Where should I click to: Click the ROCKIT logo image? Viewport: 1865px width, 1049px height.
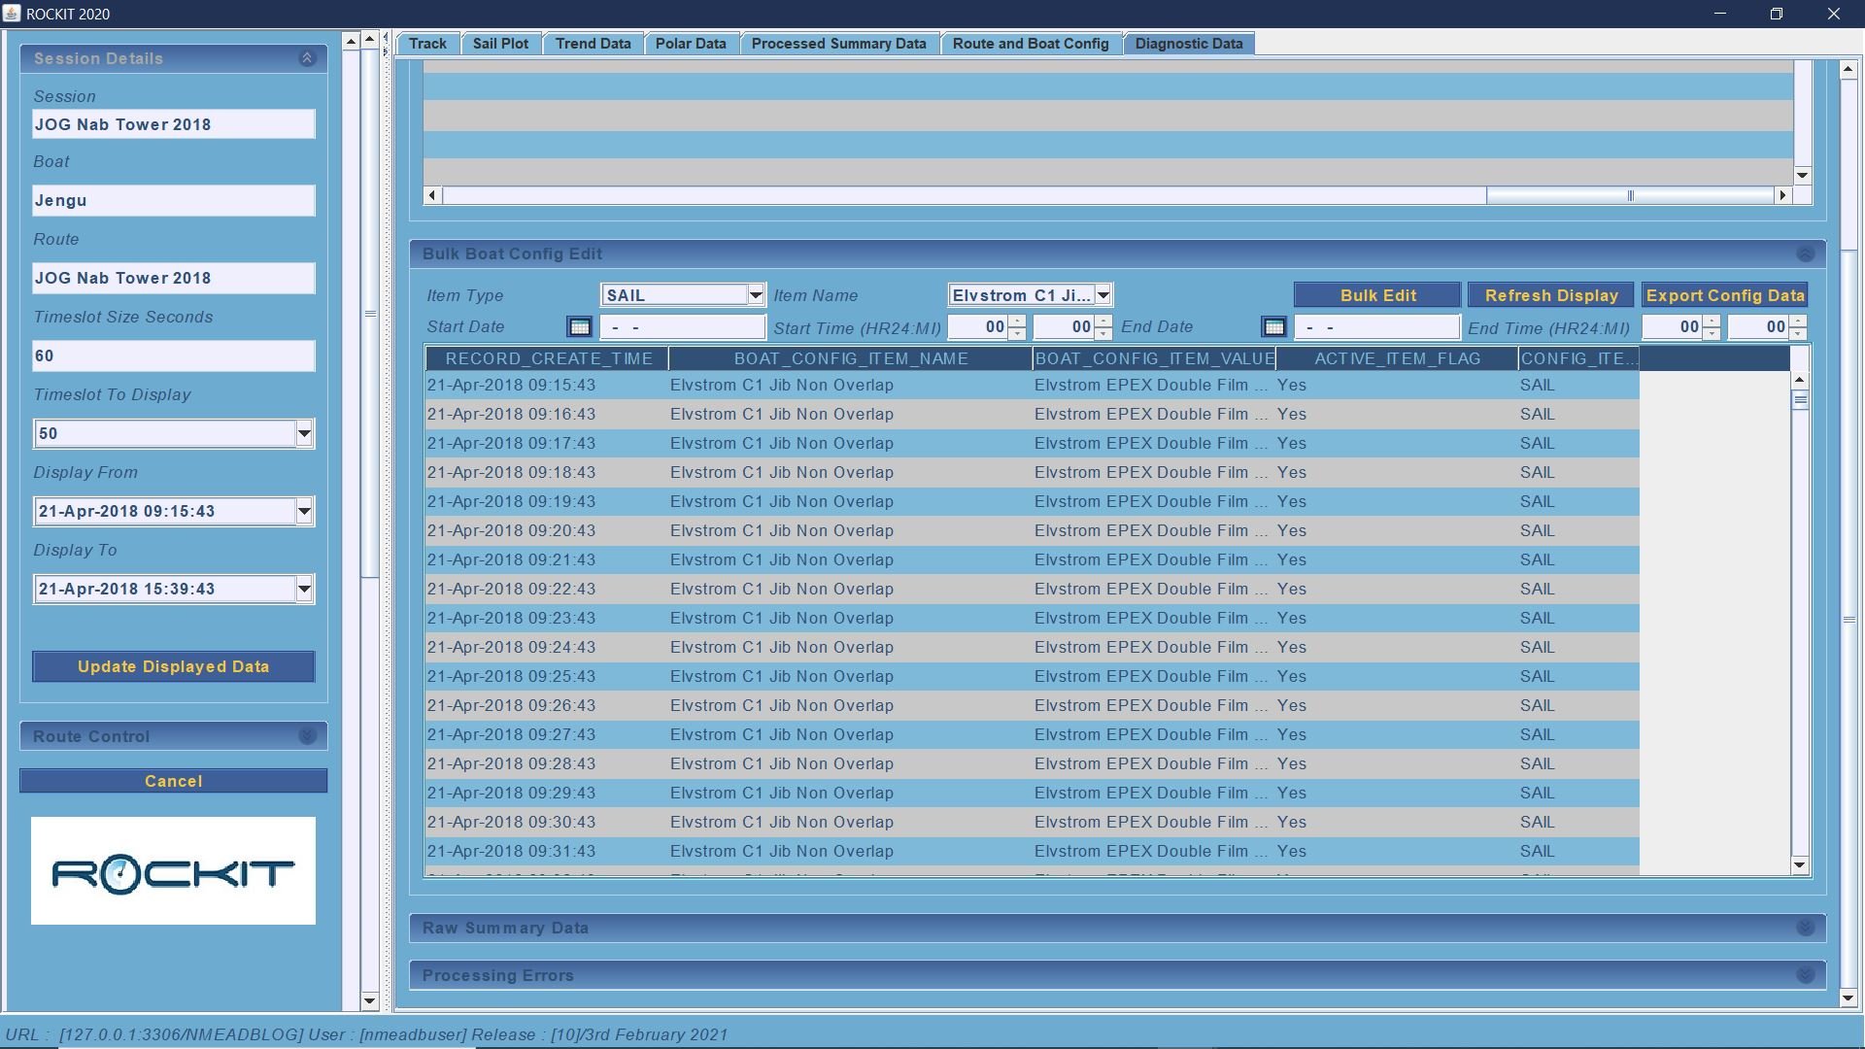tap(173, 871)
